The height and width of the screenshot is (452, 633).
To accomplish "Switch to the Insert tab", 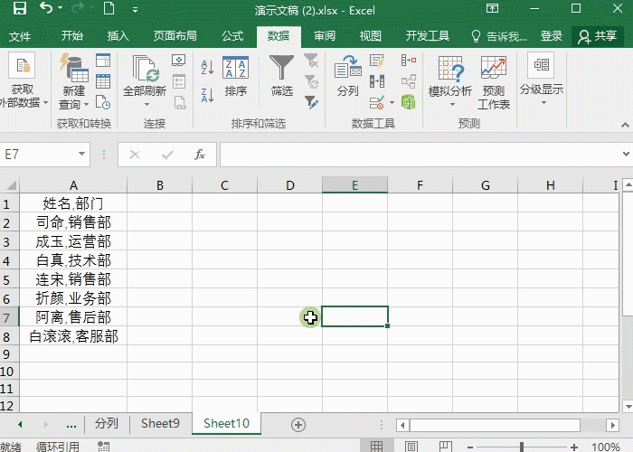I will pyautogui.click(x=118, y=36).
